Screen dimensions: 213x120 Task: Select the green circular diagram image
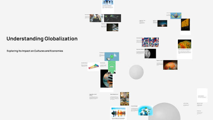112,67
